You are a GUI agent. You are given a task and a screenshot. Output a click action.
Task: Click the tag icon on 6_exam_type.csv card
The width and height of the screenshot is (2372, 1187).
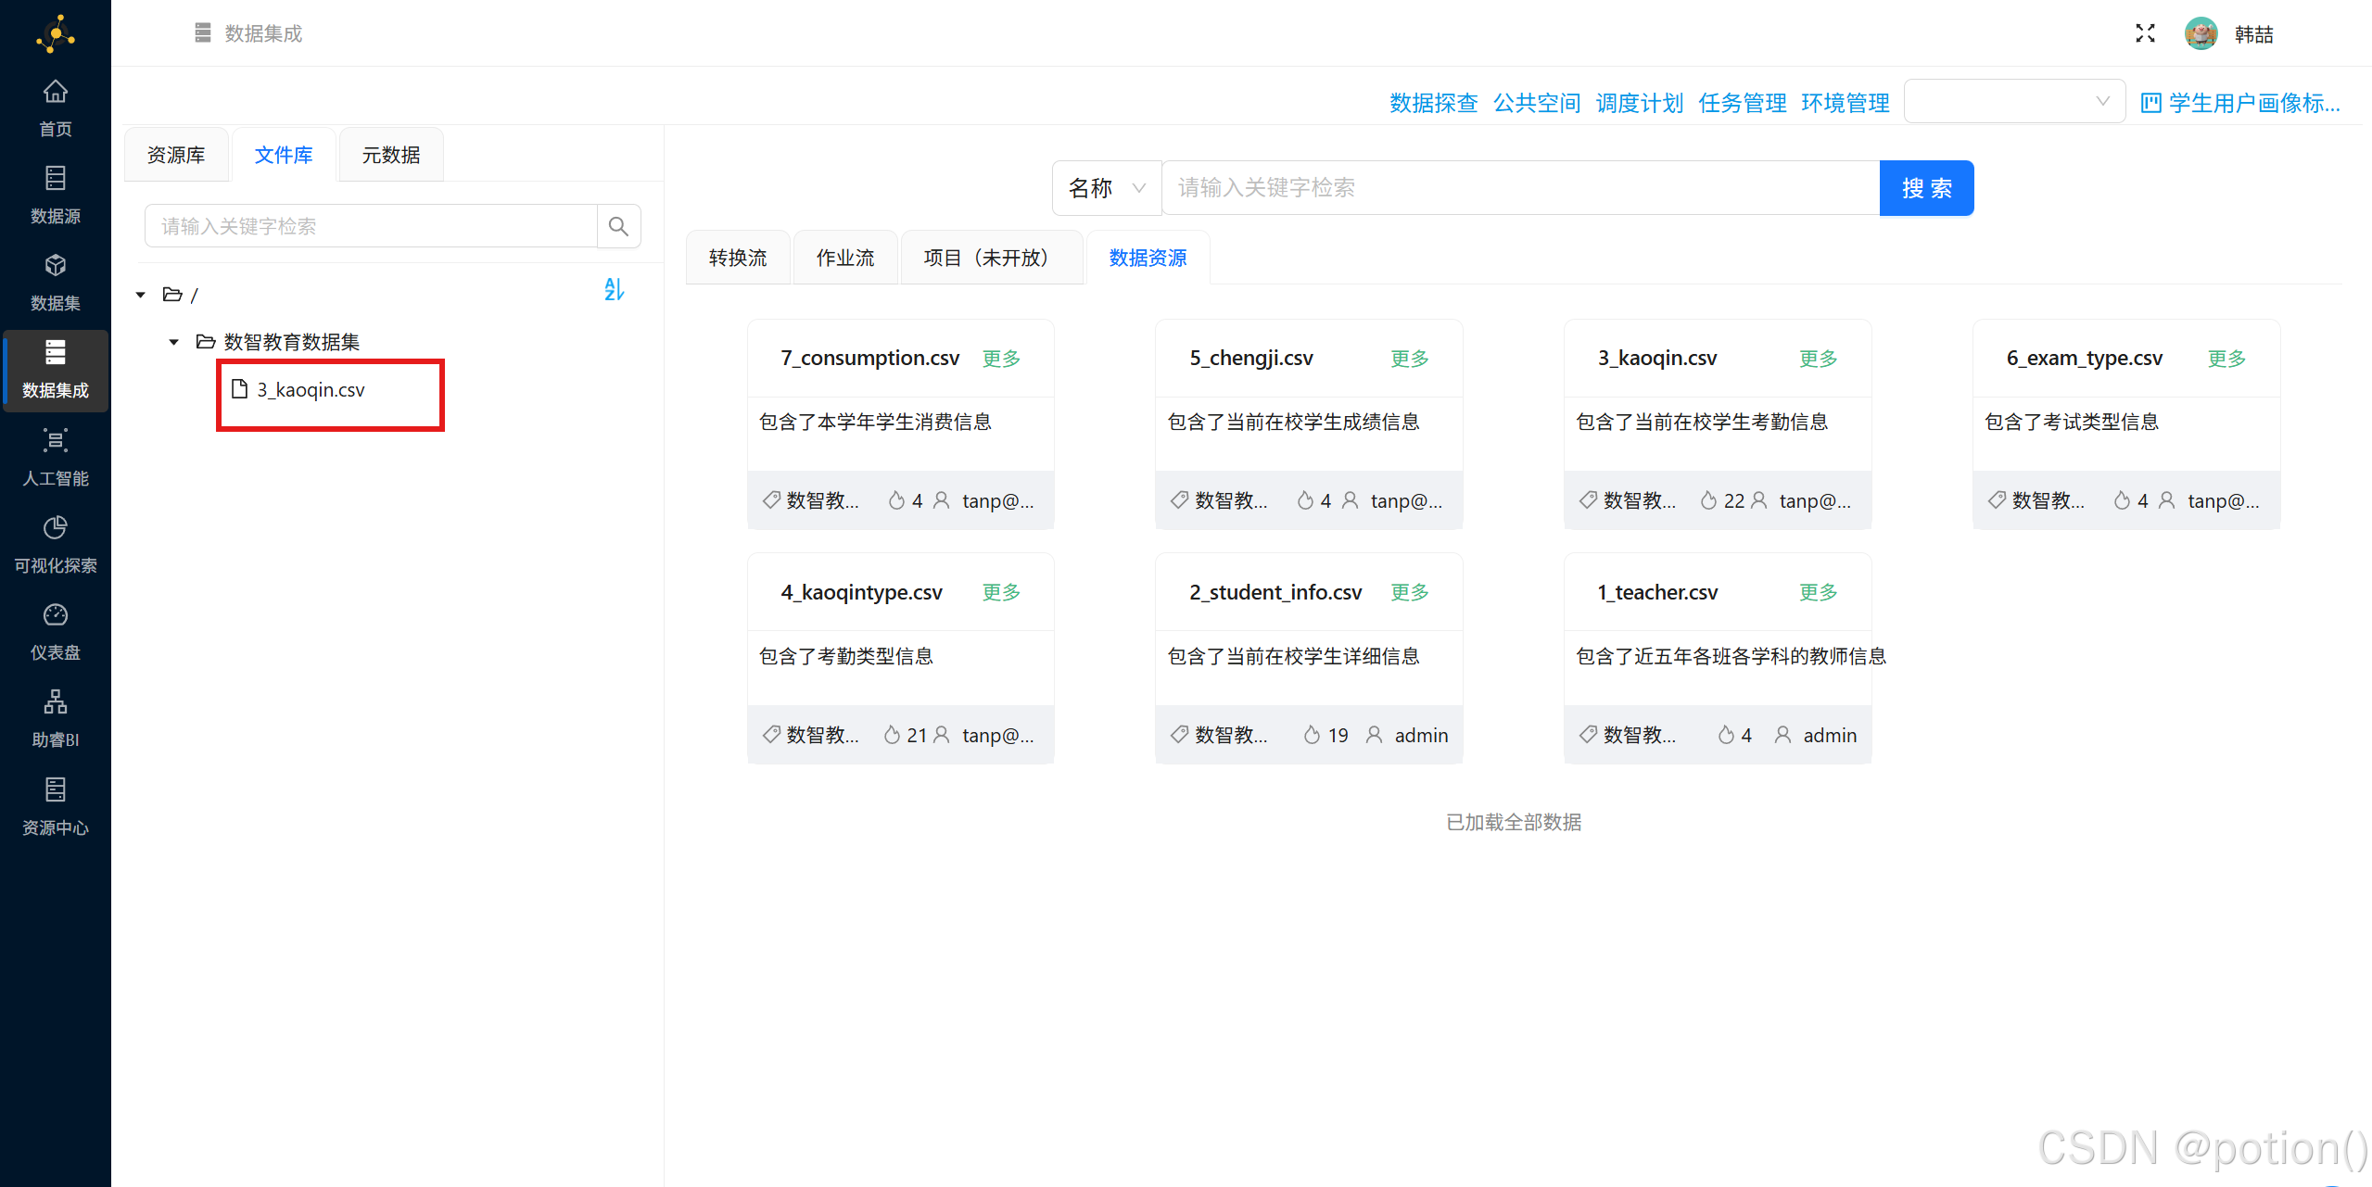point(1997,500)
